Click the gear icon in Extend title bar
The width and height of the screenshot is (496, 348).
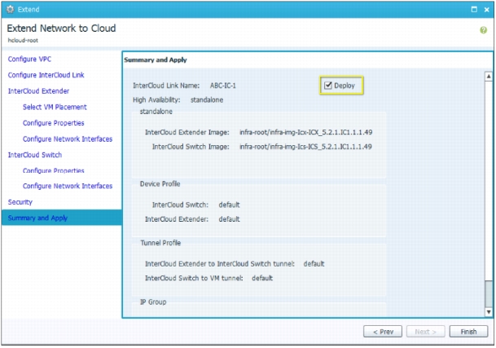pos(10,10)
